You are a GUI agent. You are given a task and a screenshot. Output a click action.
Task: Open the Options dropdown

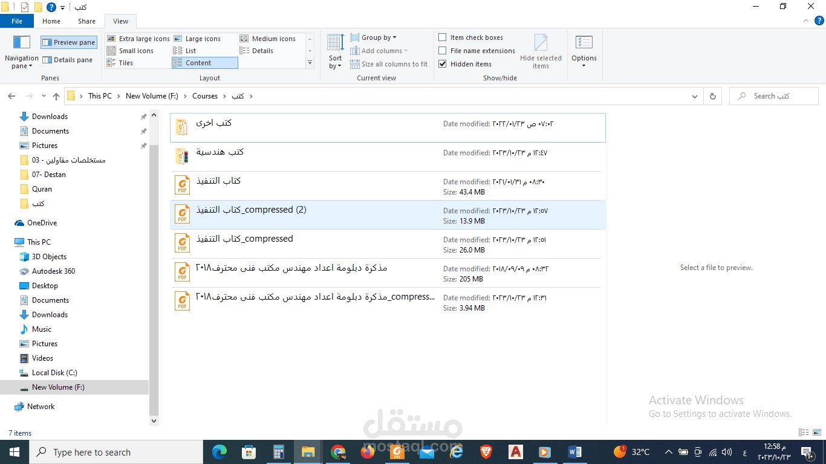coord(584,53)
